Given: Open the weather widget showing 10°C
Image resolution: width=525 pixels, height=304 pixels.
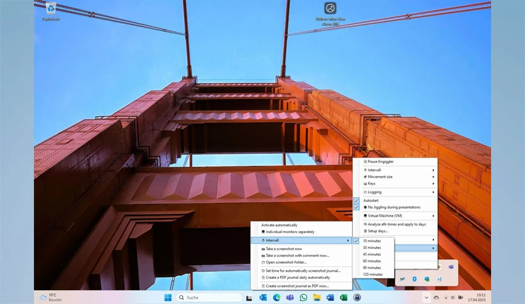Looking at the screenshot, I should (51, 297).
